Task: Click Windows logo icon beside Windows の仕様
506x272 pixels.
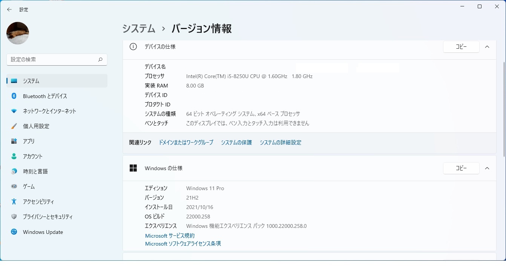Action: [x=133, y=168]
